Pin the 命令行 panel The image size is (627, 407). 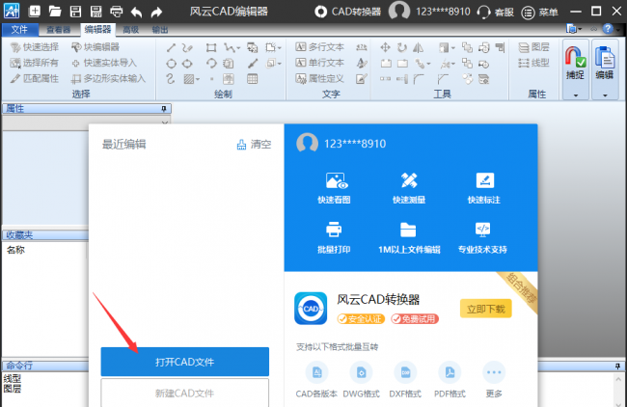coord(617,366)
